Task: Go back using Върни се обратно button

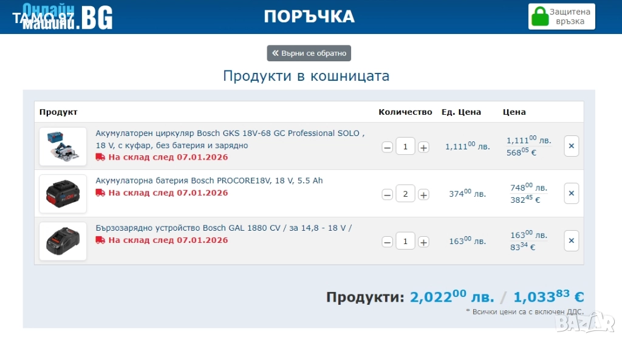Action: 309,53
